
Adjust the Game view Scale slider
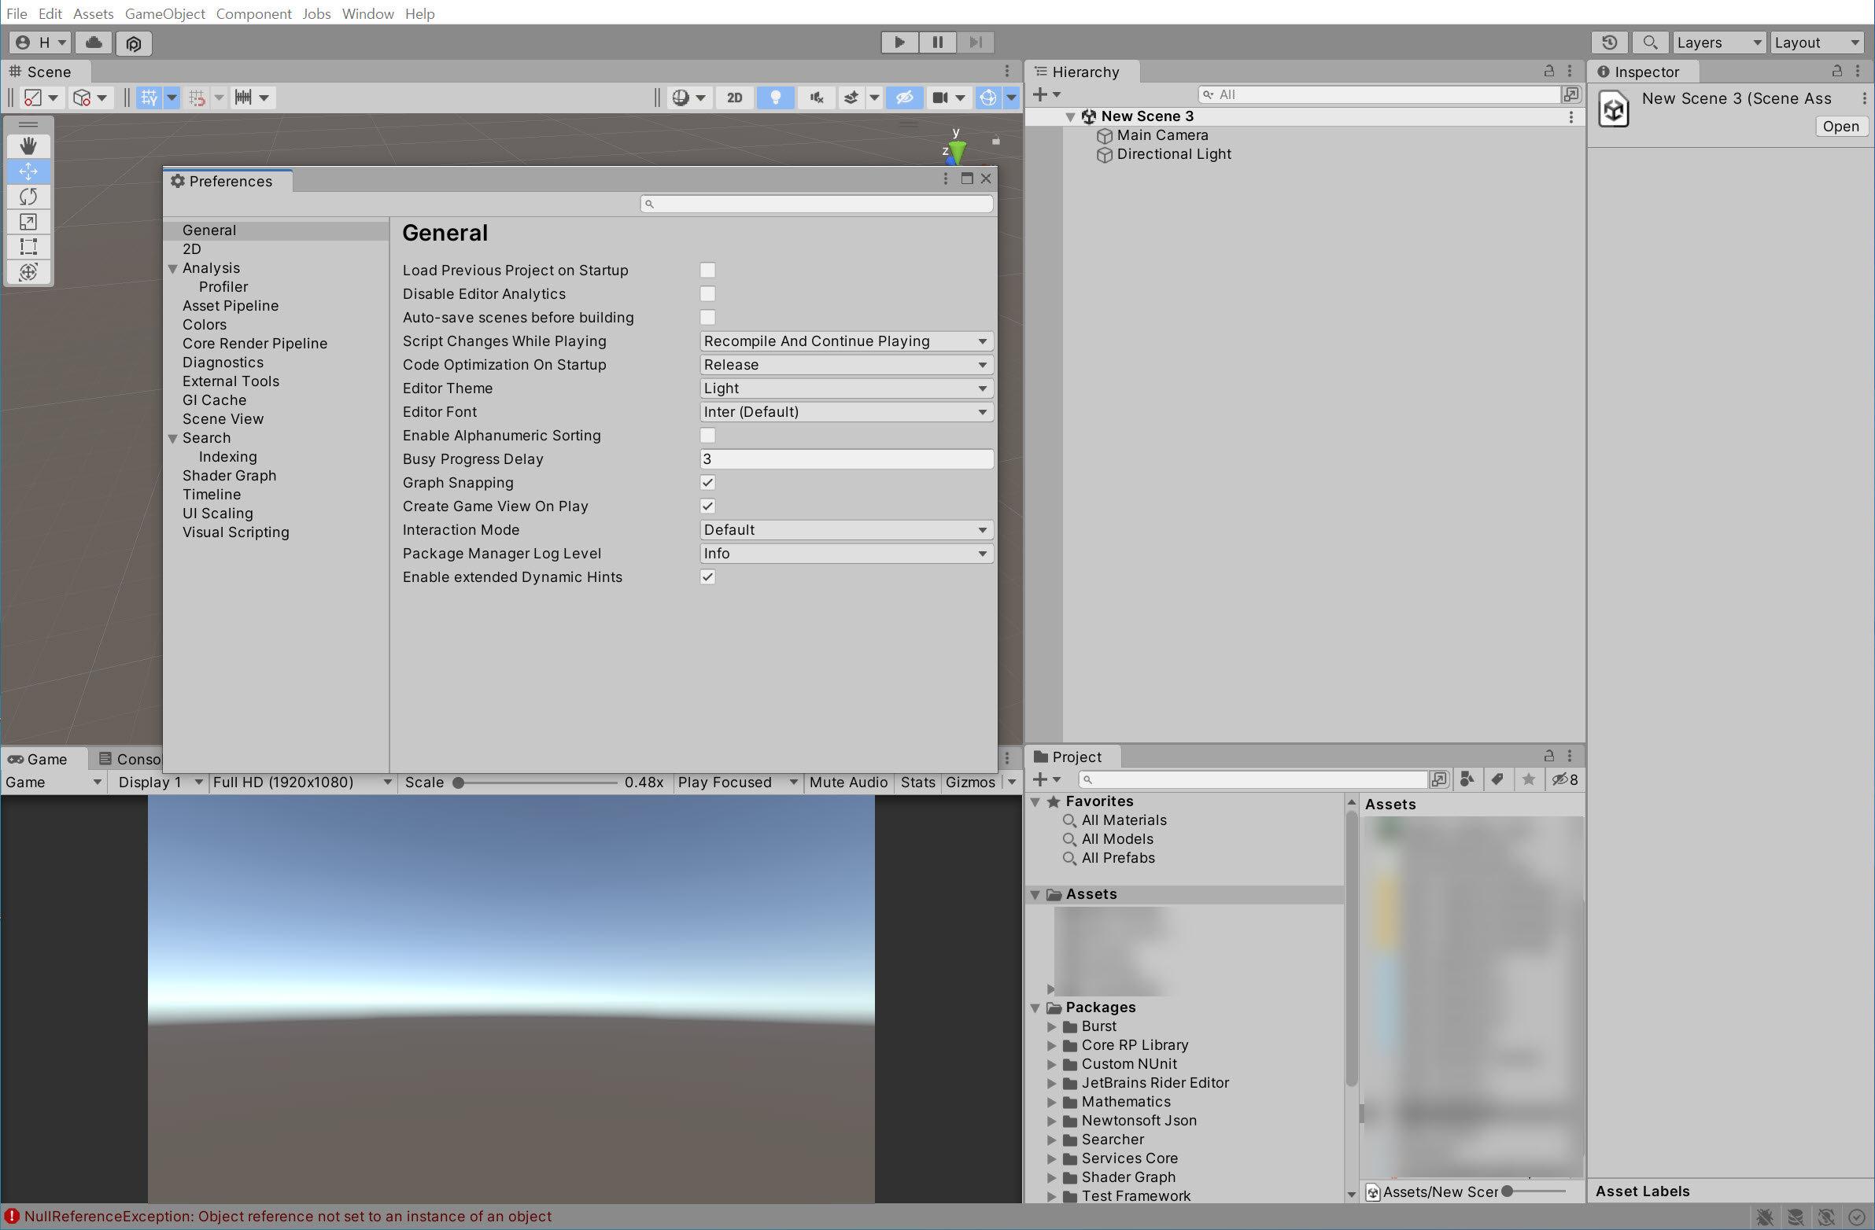click(x=459, y=783)
